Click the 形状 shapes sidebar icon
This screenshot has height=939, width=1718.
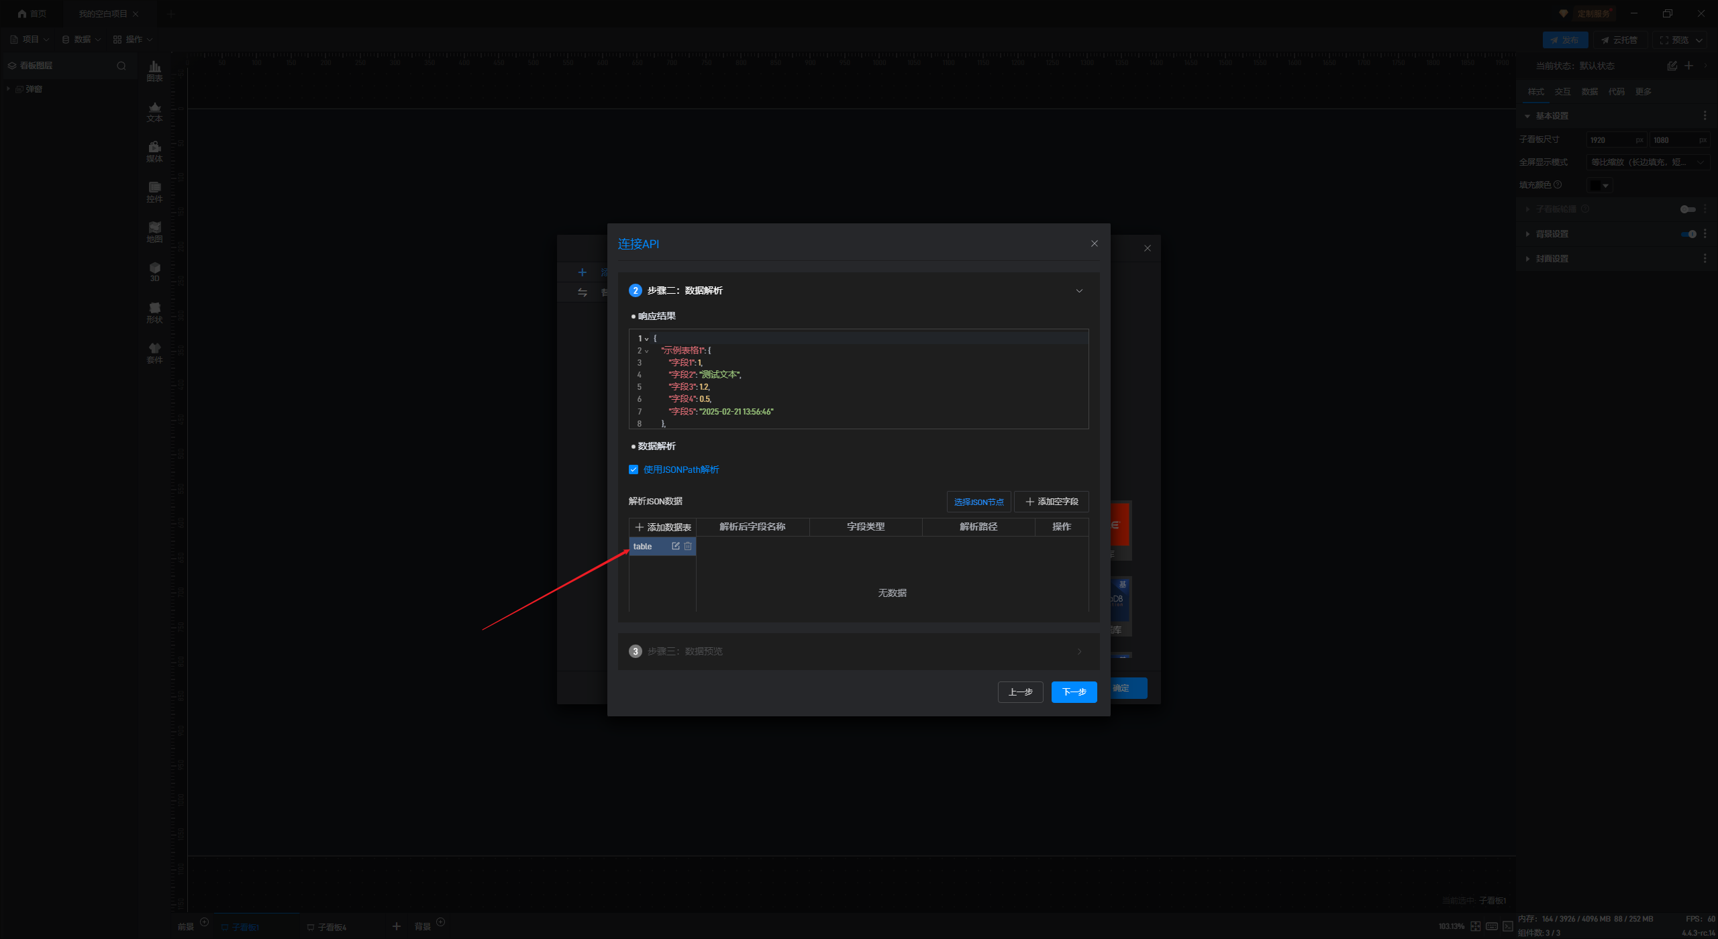[x=154, y=311]
